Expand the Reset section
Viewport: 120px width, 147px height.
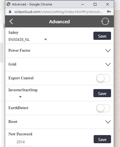coord(59,122)
